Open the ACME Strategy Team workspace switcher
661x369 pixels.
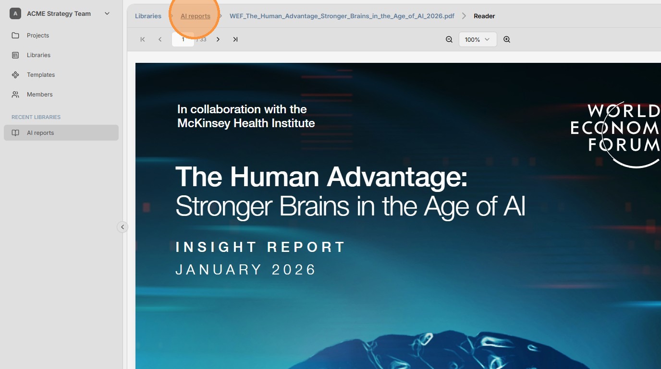pos(61,13)
